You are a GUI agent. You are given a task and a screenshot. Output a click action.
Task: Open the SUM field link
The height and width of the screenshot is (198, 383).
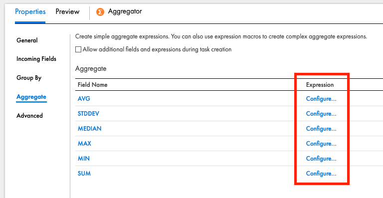(84, 174)
